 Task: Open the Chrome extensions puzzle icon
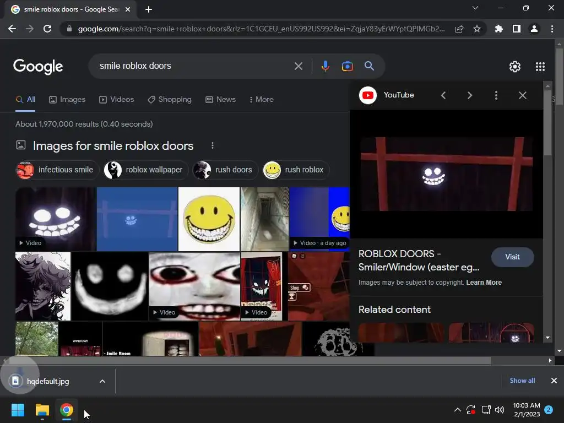[499, 29]
